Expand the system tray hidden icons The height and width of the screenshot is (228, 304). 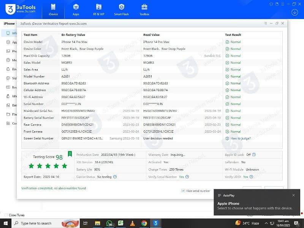tap(266, 223)
